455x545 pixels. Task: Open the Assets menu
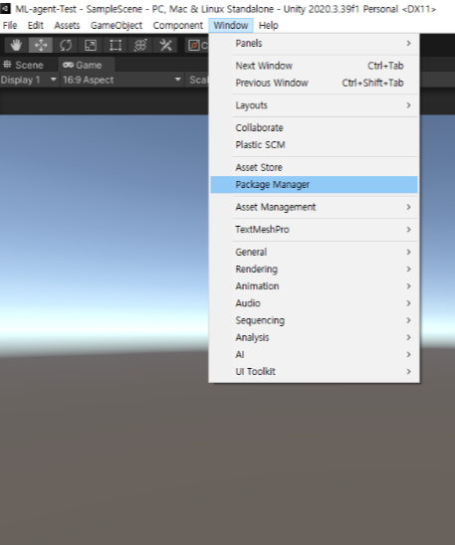tap(67, 26)
